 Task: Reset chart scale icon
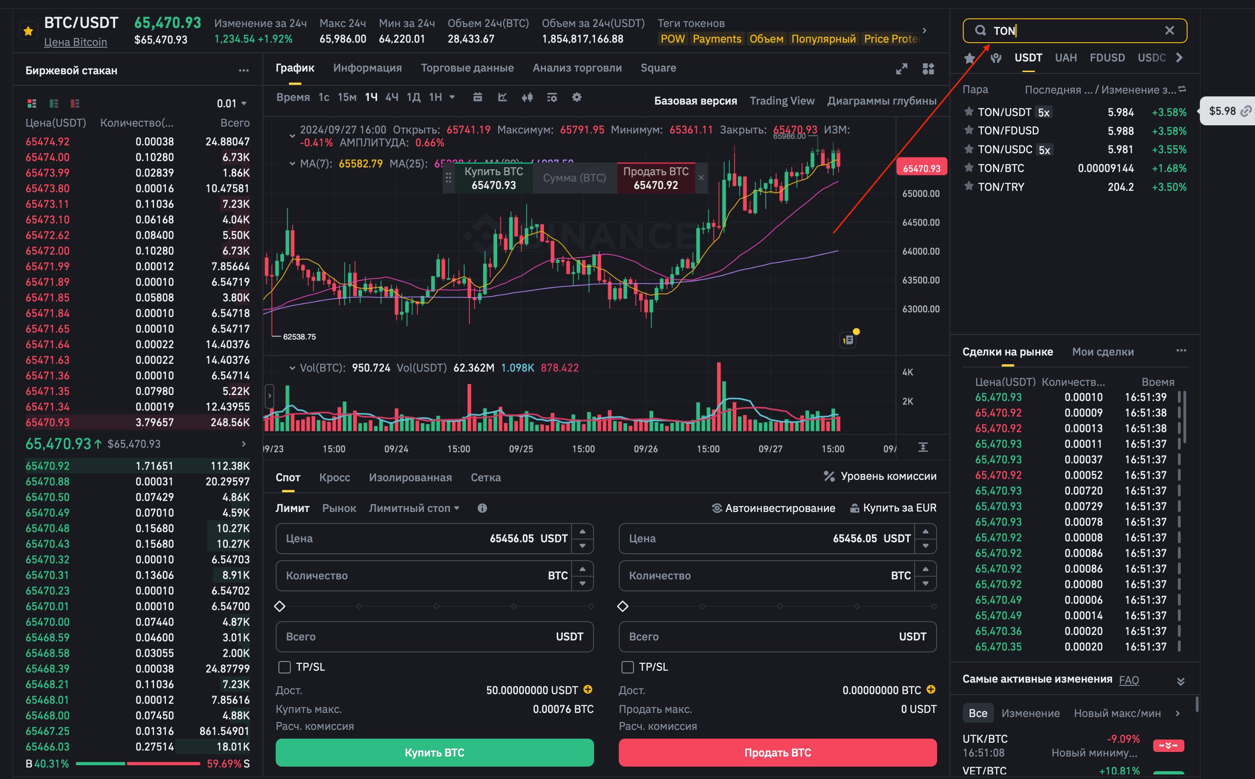click(923, 447)
